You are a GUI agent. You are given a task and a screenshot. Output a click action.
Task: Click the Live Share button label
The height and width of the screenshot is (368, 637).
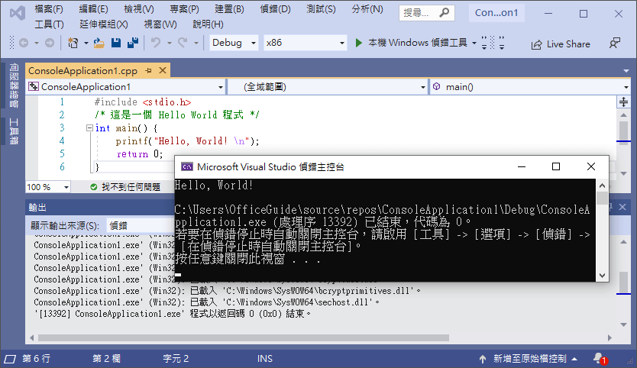tap(568, 44)
